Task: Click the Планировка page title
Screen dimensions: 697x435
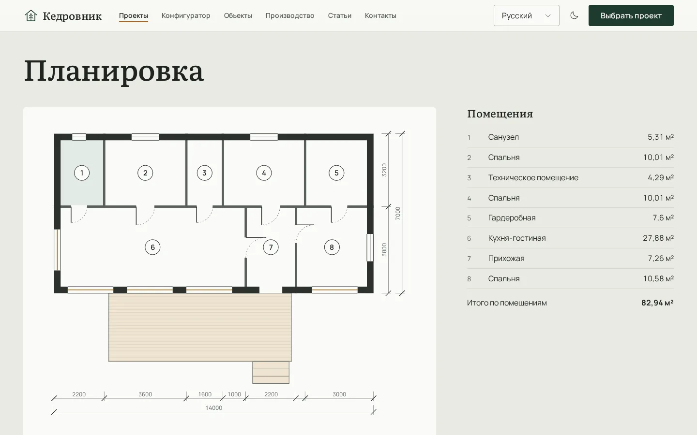Action: pos(114,71)
